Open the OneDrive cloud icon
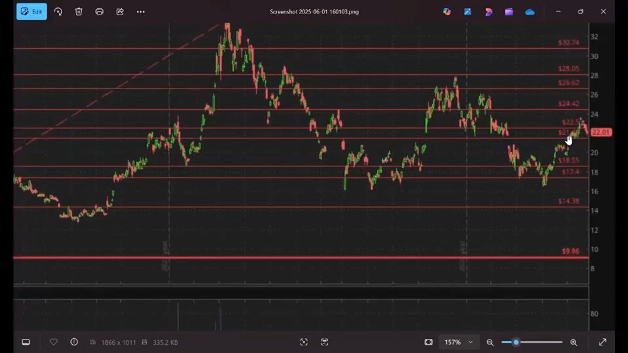Viewport: 628px width, 353px height. pyautogui.click(x=530, y=12)
